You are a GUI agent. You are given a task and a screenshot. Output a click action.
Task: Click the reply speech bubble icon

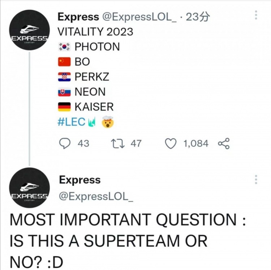[65, 144]
